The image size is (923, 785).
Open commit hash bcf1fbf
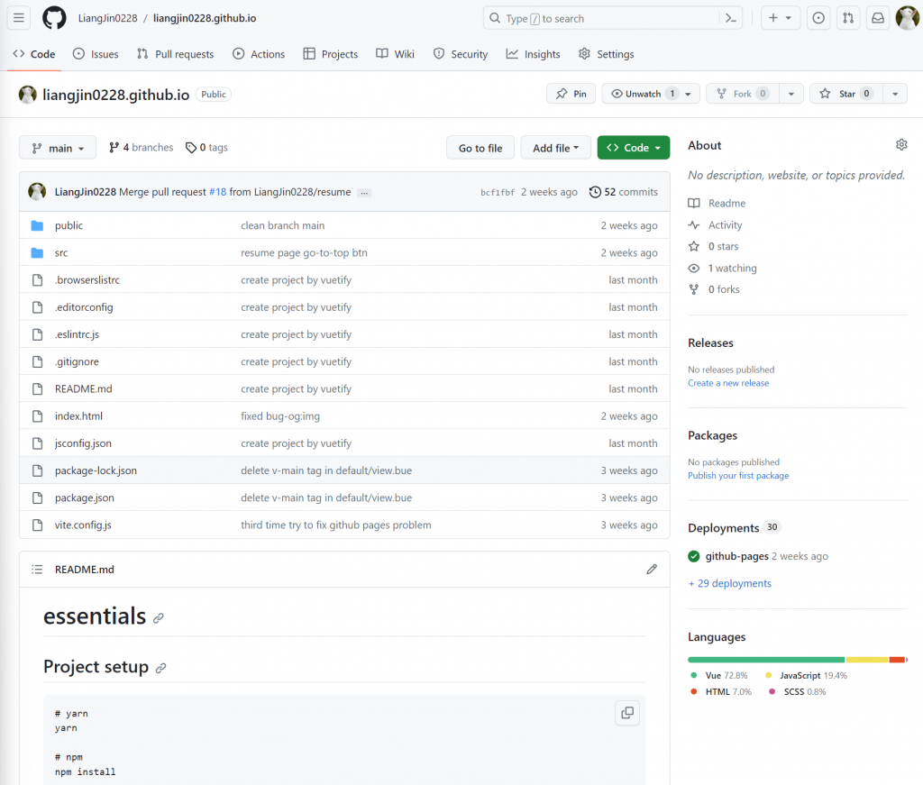(x=498, y=193)
